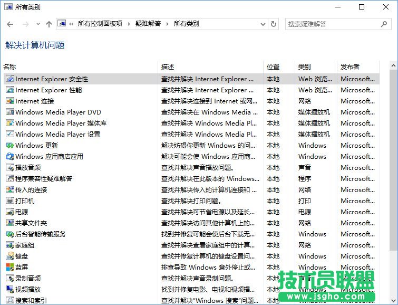398x305 pixels.
Task: Click the 搜索和索引 list row
Action: pos(192,300)
